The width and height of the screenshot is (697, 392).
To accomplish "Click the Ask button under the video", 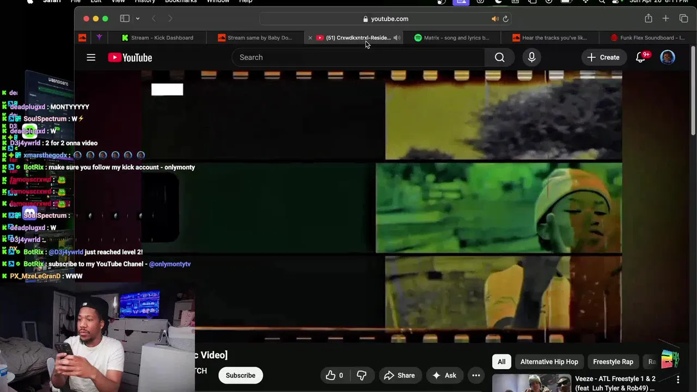I will click(444, 375).
